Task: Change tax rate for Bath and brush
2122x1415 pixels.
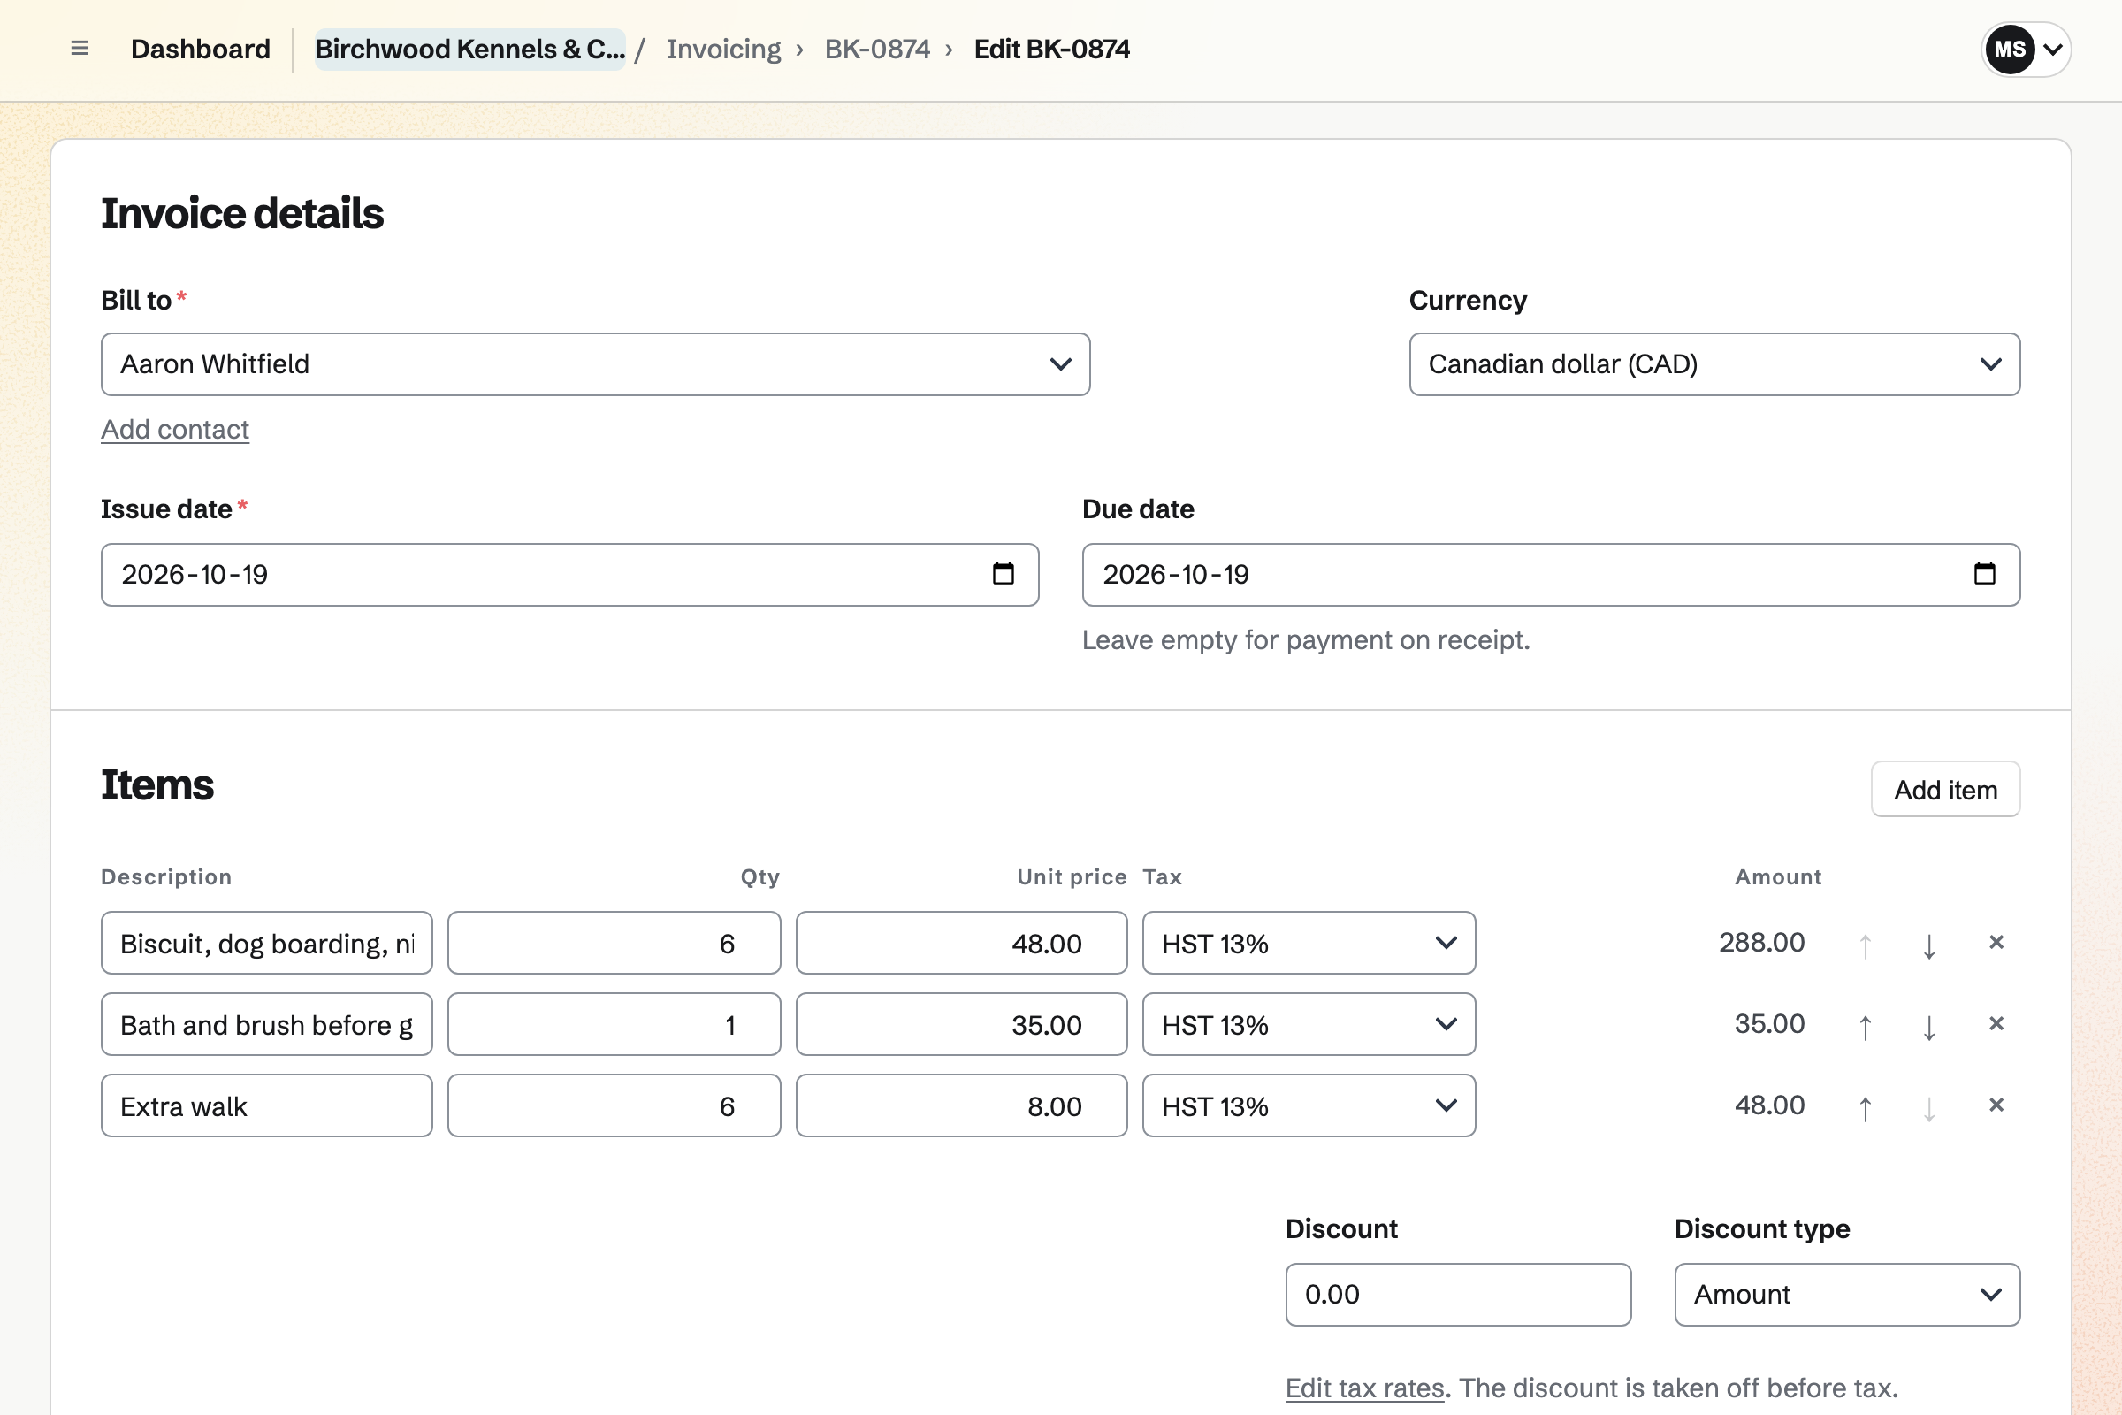Action: tap(1309, 1024)
